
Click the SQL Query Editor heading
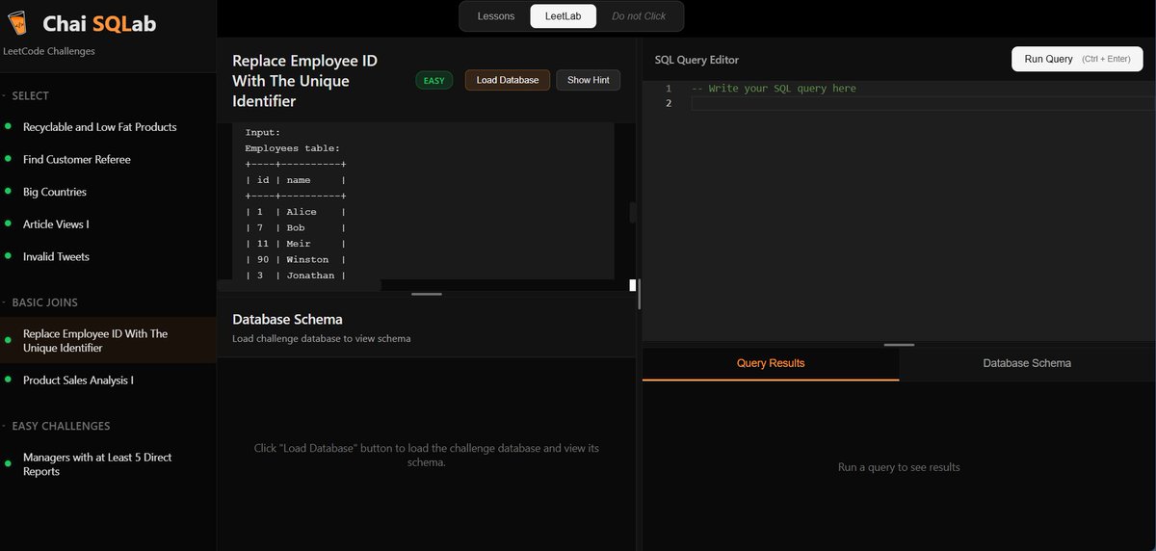point(697,60)
